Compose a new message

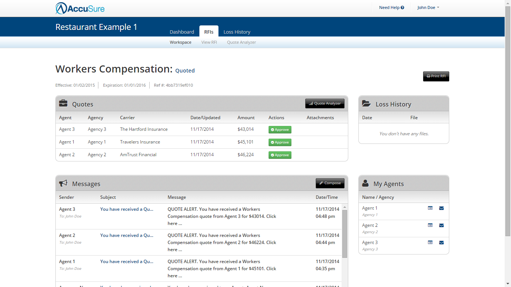coord(330,183)
